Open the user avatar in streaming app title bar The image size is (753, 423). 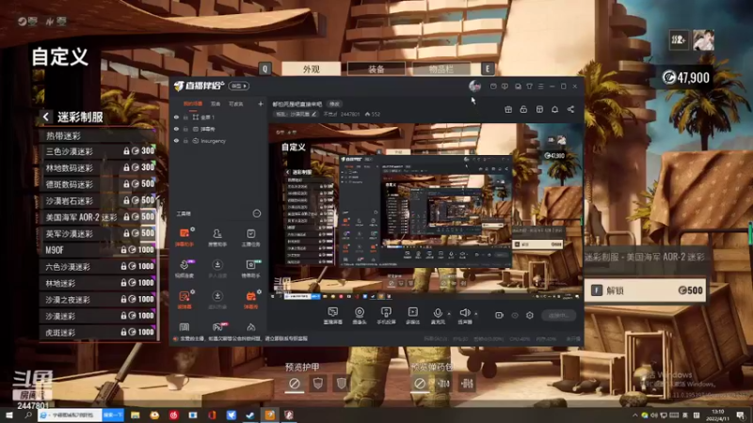pos(475,86)
